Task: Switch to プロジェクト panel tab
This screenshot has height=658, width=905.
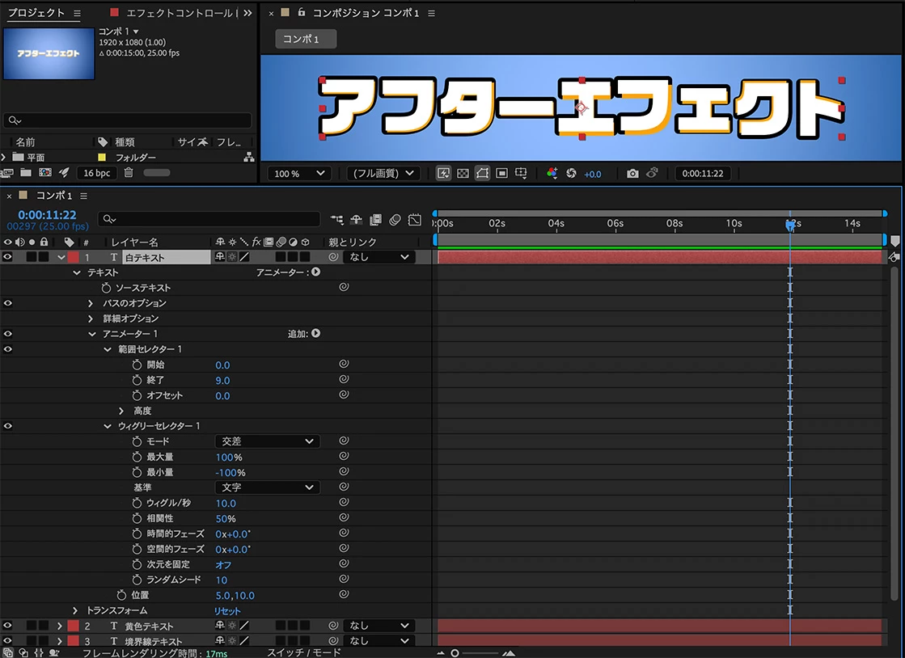Action: (36, 13)
